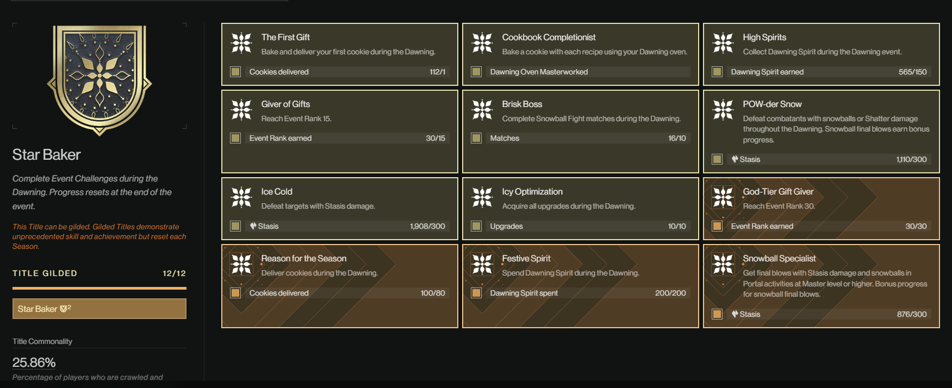Click the 12/12 gilded count
Screen dimensions: 952x388
point(174,273)
